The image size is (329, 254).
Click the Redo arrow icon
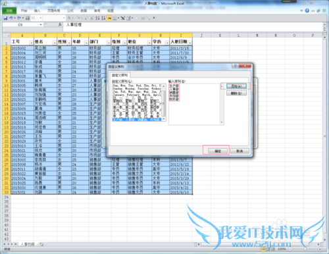19,18
